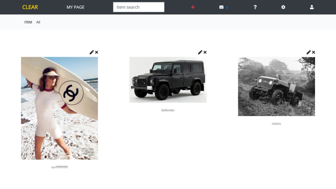The image size is (336, 189).
Task: Edit the defender item with pencil icon
Action: pyautogui.click(x=200, y=52)
